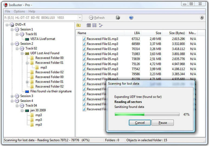Sort by Size column header

point(152,33)
